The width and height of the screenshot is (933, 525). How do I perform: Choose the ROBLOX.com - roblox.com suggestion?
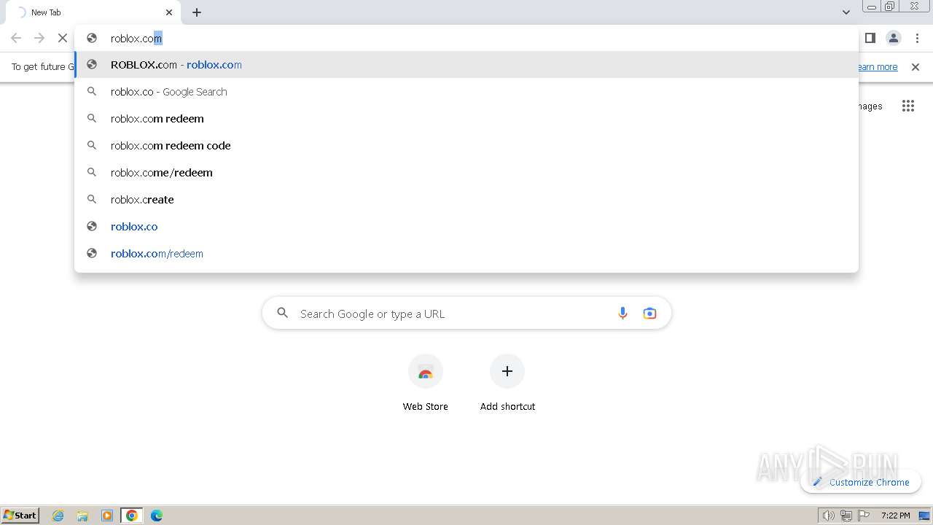pyautogui.click(x=466, y=65)
